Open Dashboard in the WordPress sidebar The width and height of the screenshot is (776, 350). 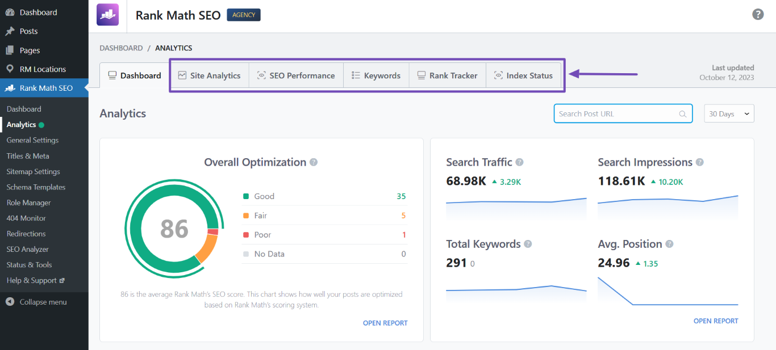44,12
